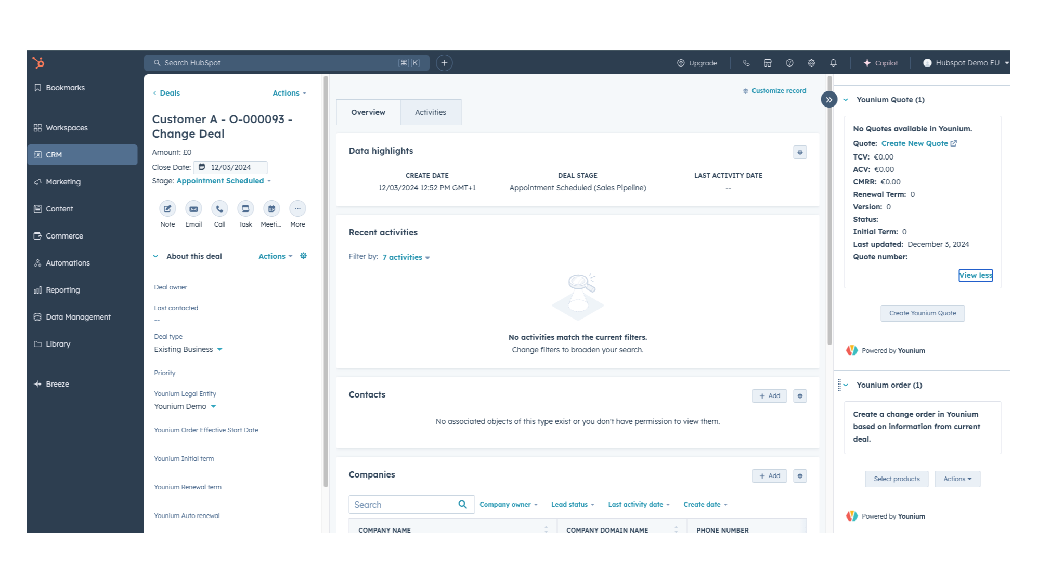Open notifications bell icon

click(833, 63)
